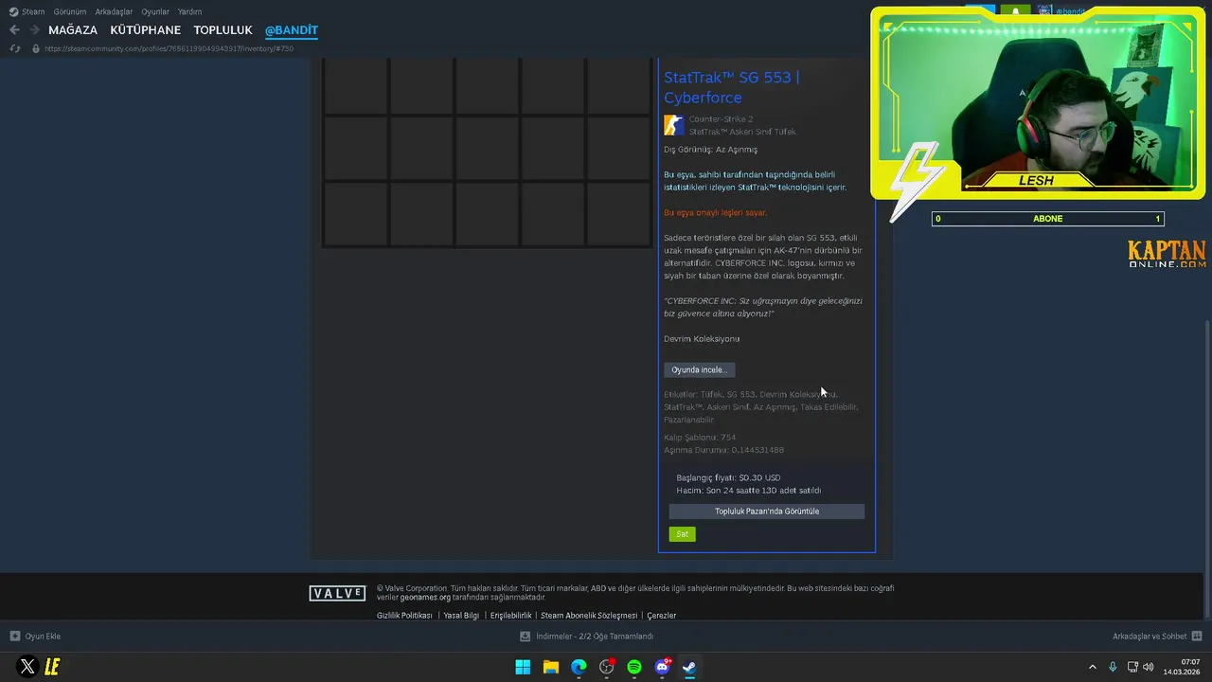Click the green Sat button

(682, 534)
